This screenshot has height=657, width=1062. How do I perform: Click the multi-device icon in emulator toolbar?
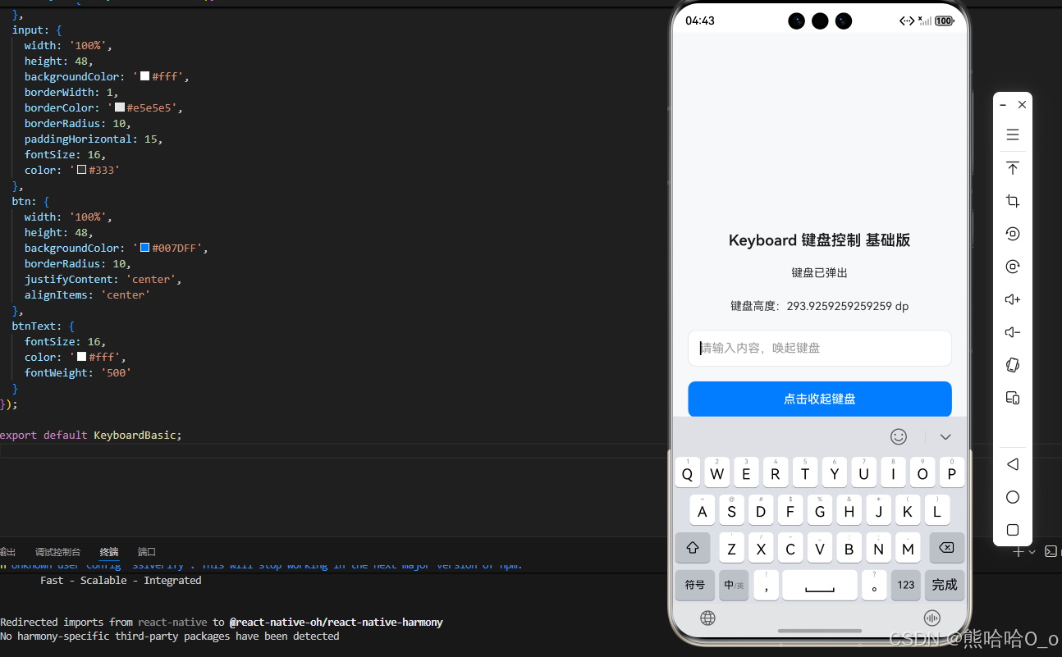point(1013,398)
